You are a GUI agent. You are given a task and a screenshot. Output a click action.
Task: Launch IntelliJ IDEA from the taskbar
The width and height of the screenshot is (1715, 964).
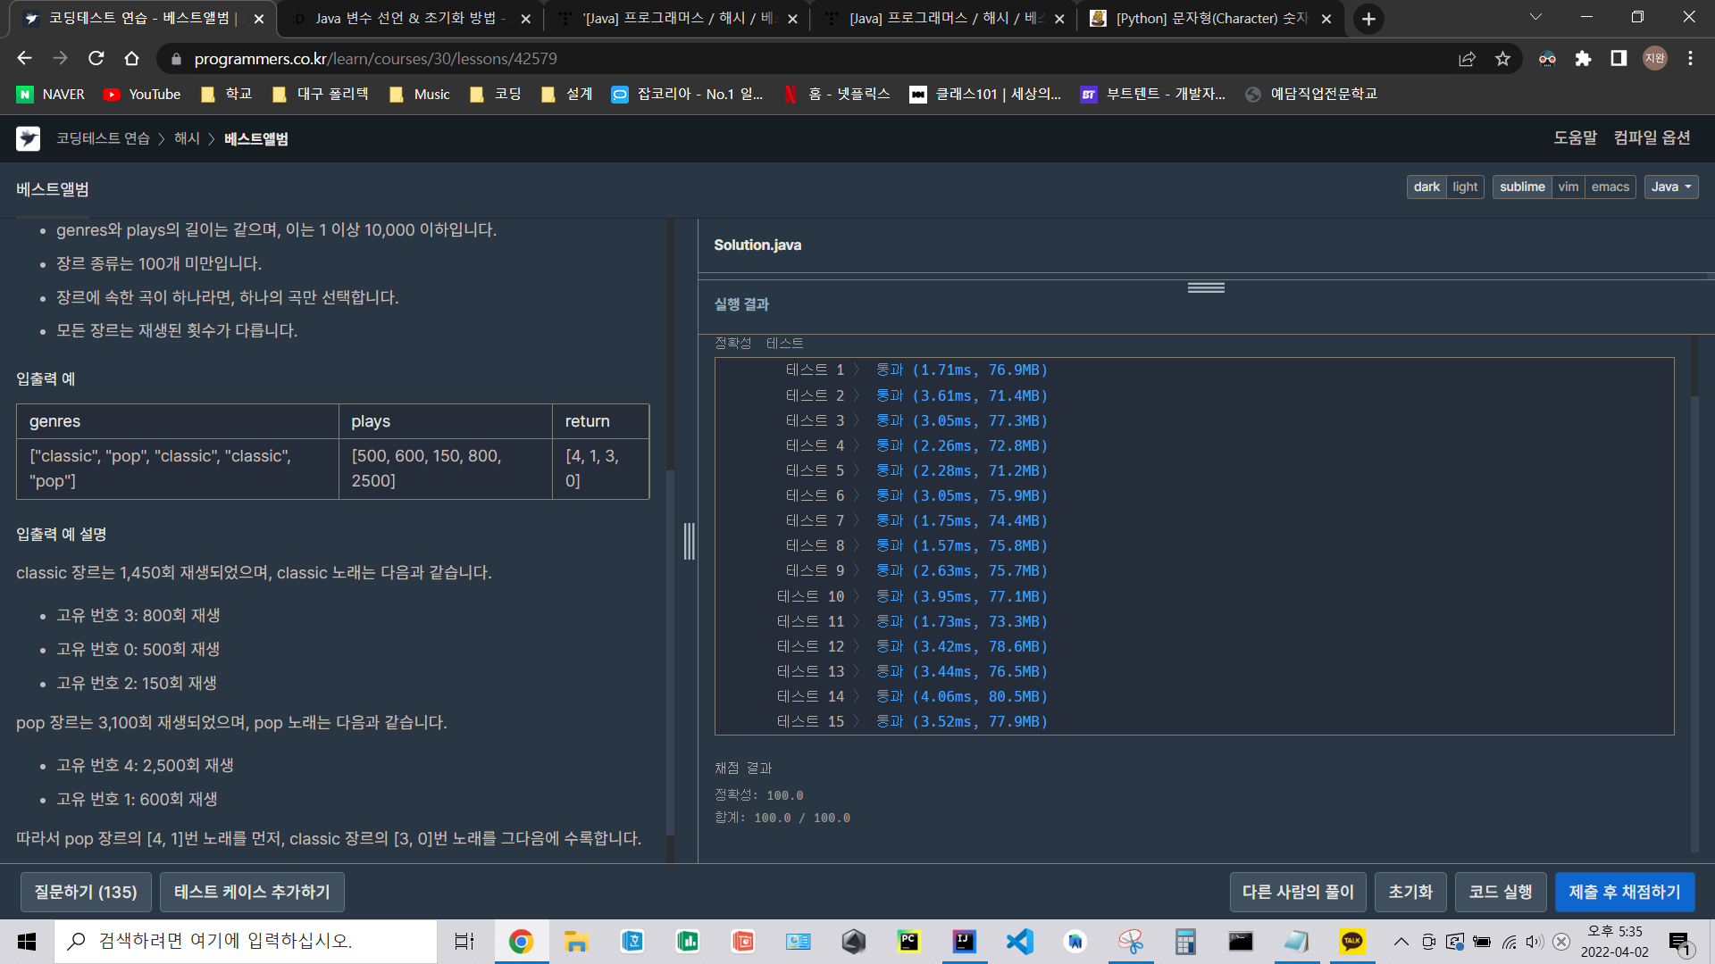pyautogui.click(x=965, y=941)
